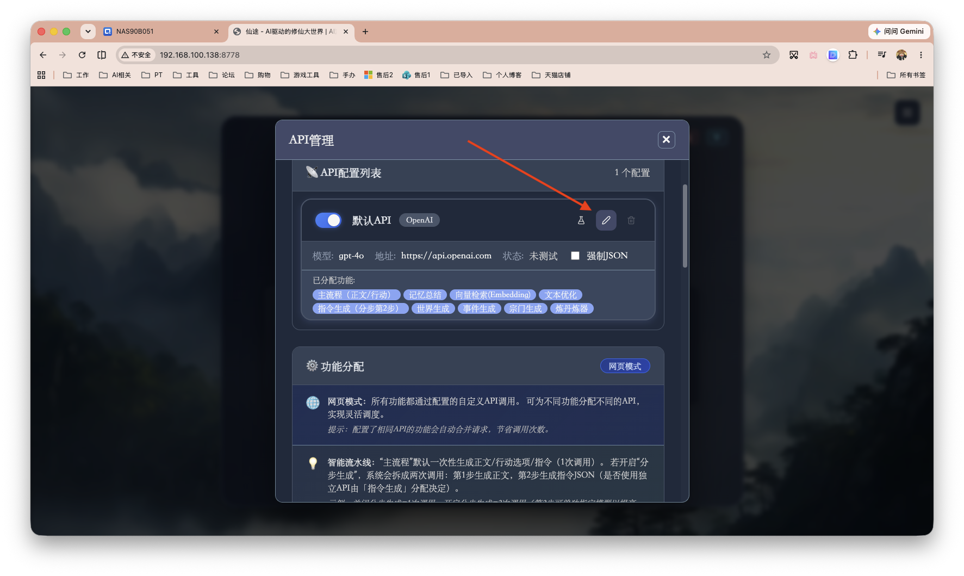
Task: Open the Chrome three-dot menu
Action: point(921,55)
